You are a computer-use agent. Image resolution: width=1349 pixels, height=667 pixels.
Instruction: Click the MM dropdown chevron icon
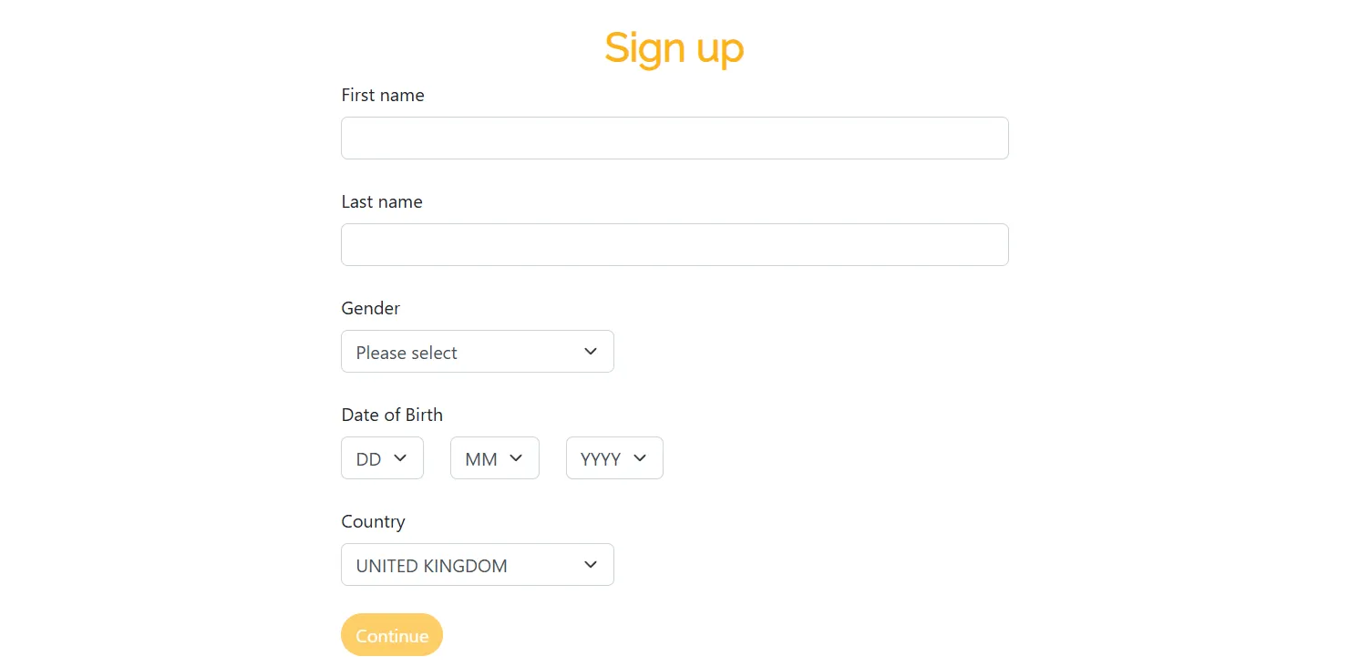click(x=516, y=458)
